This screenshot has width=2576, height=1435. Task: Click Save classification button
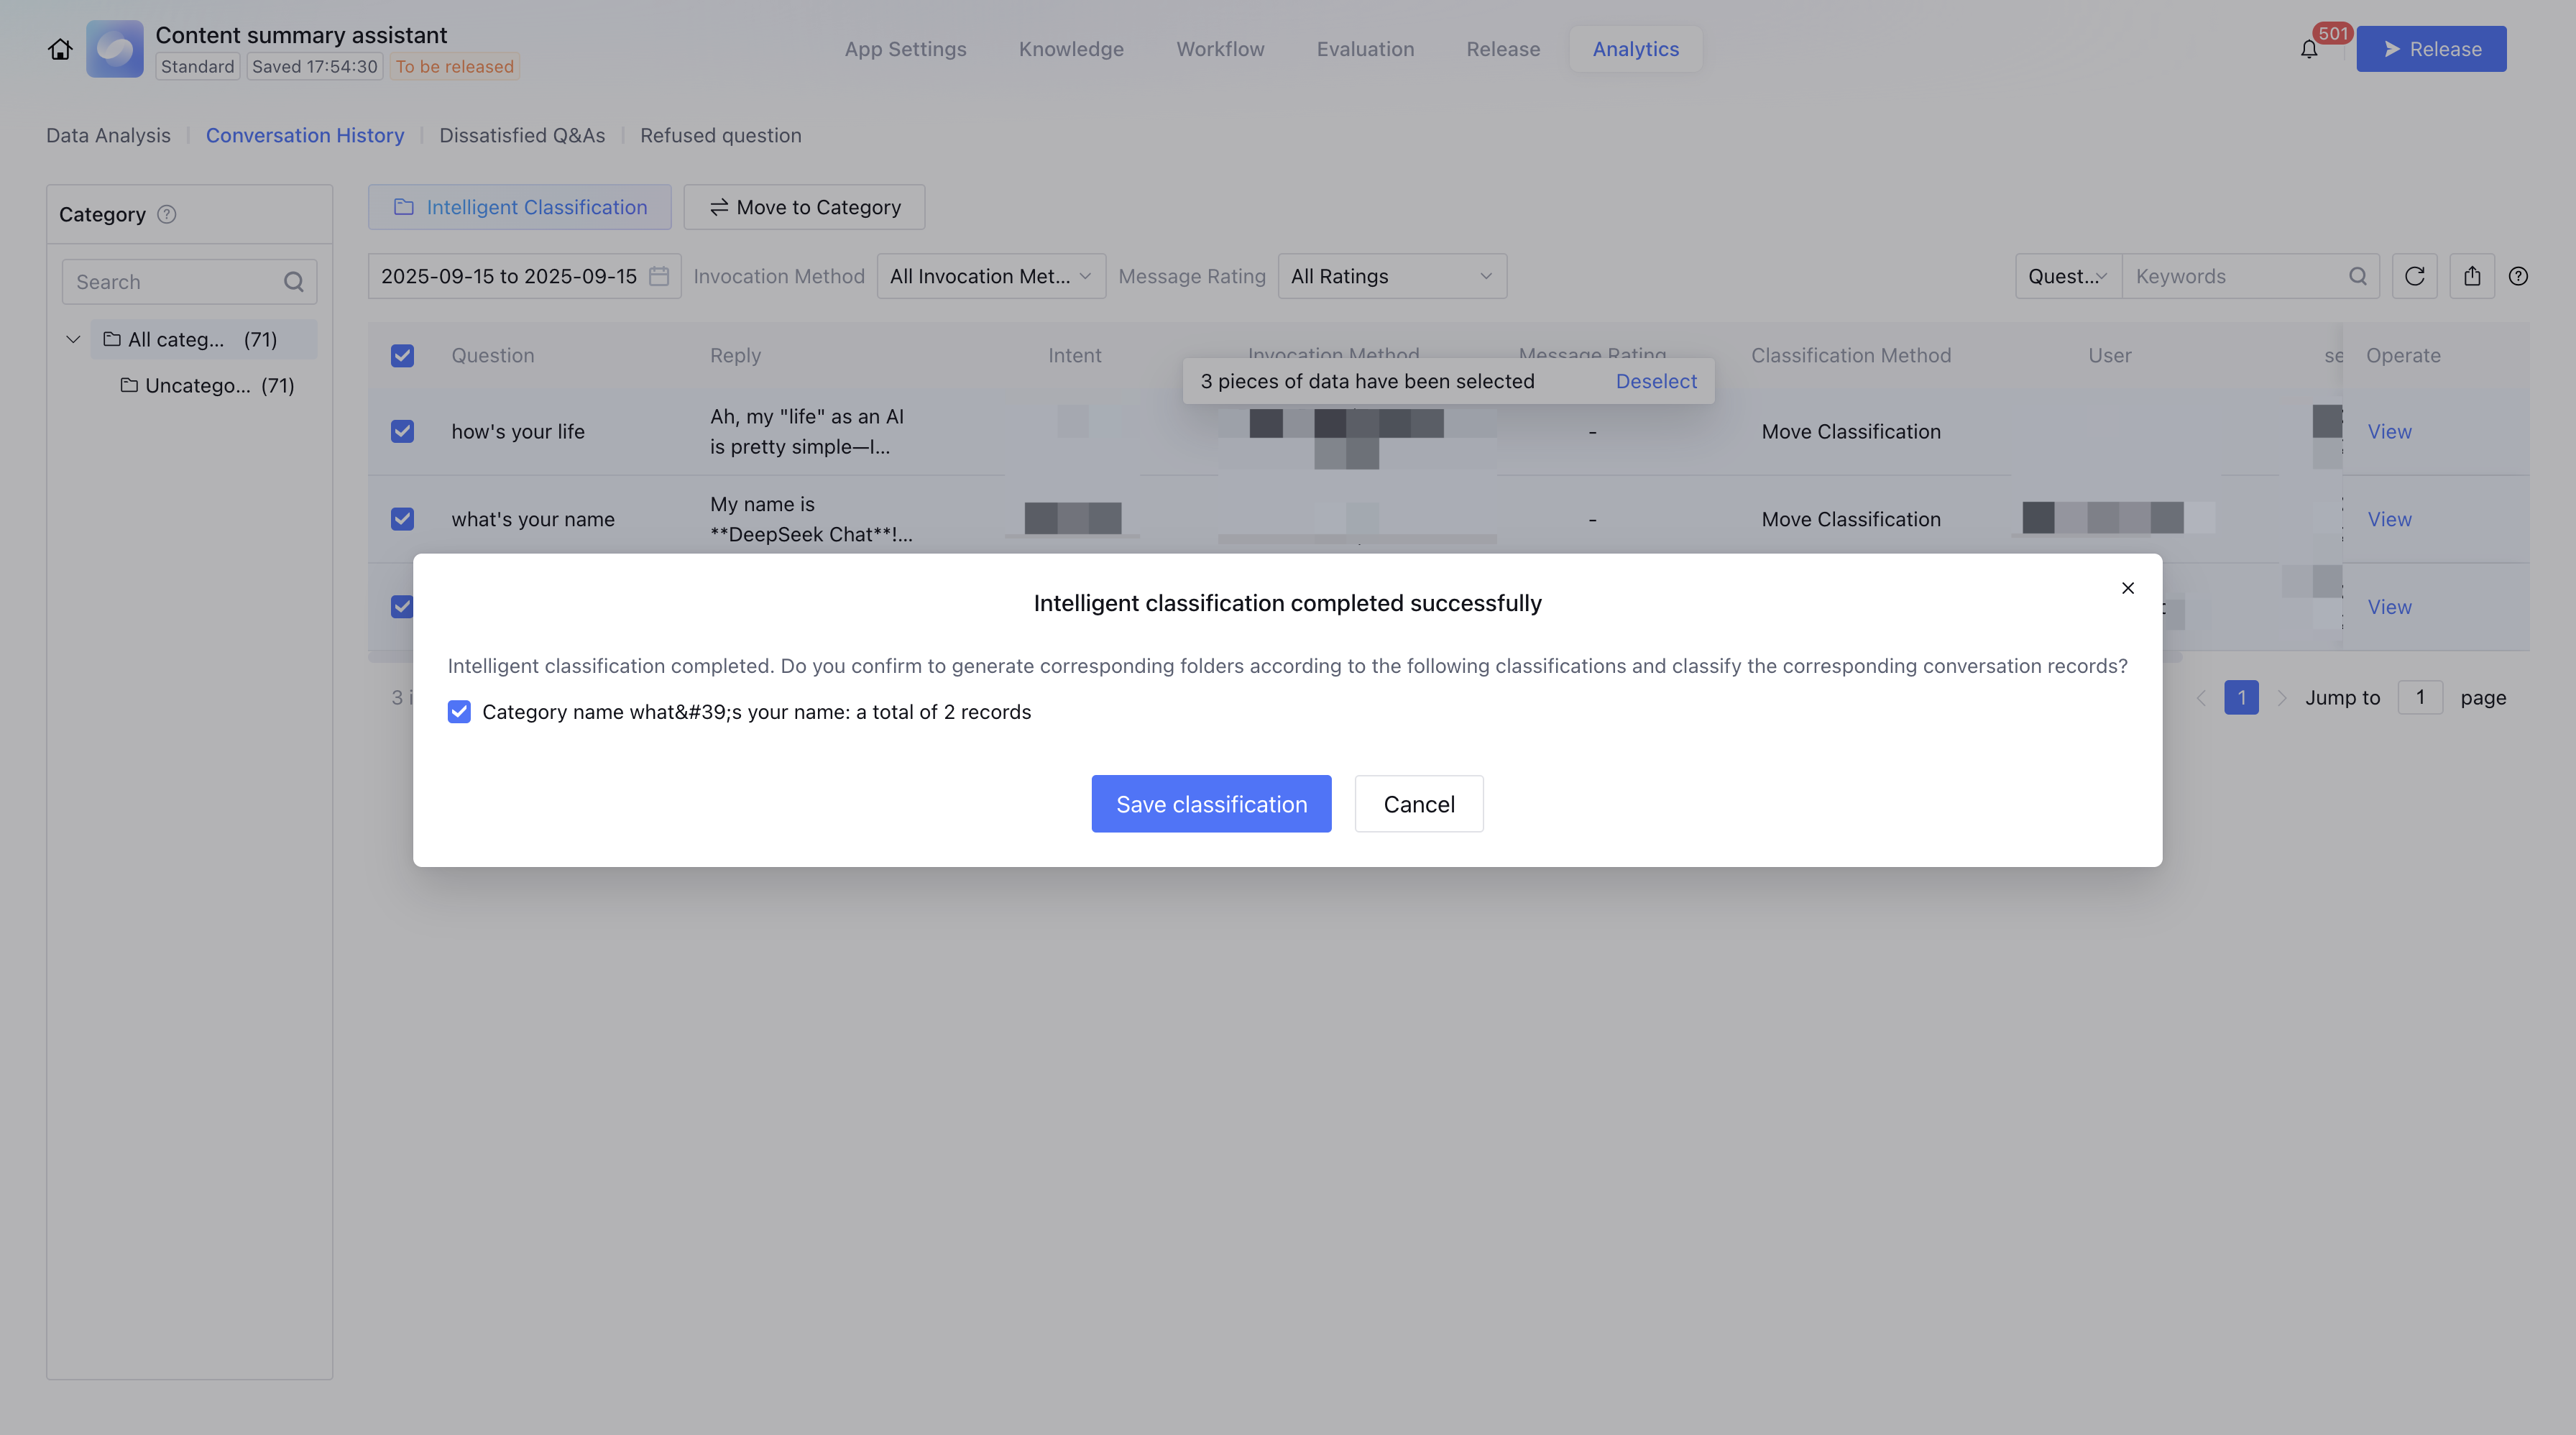tap(1211, 804)
